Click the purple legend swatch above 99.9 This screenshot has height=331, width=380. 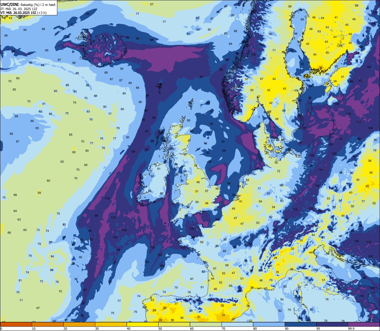click(364, 324)
